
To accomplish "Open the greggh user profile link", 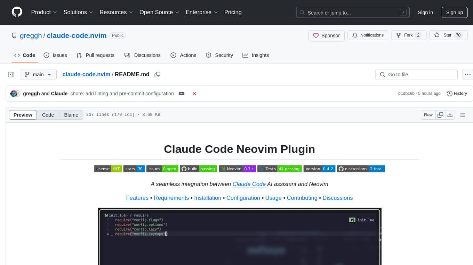I will [31, 35].
